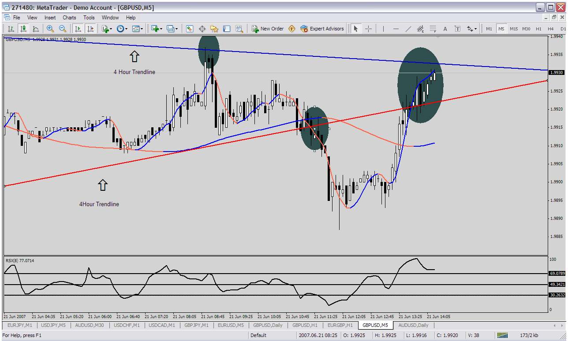Image resolution: width=568 pixels, height=341 pixels.
Task: Select the Text tool (A)
Action: [445, 29]
